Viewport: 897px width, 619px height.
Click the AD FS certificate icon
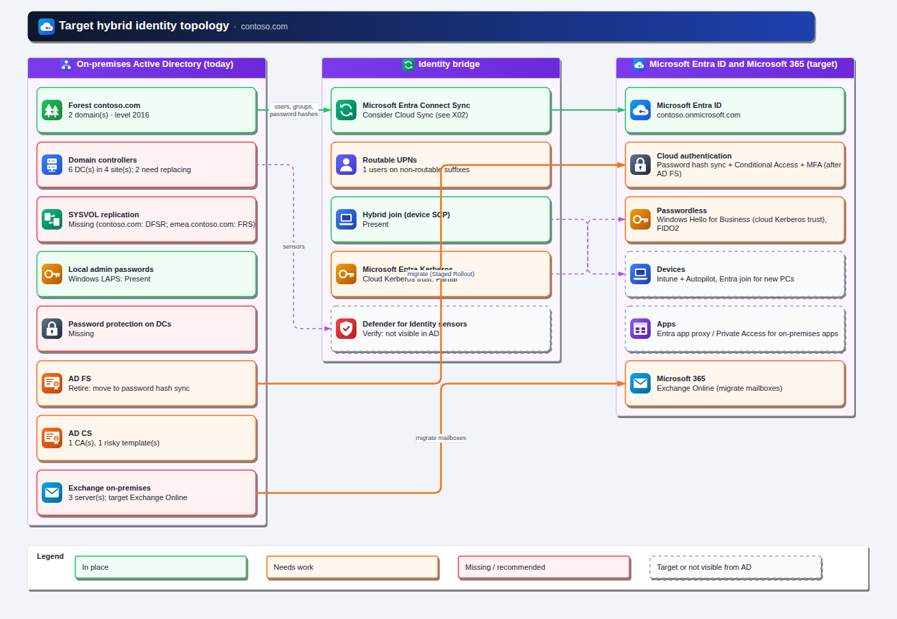(52, 383)
